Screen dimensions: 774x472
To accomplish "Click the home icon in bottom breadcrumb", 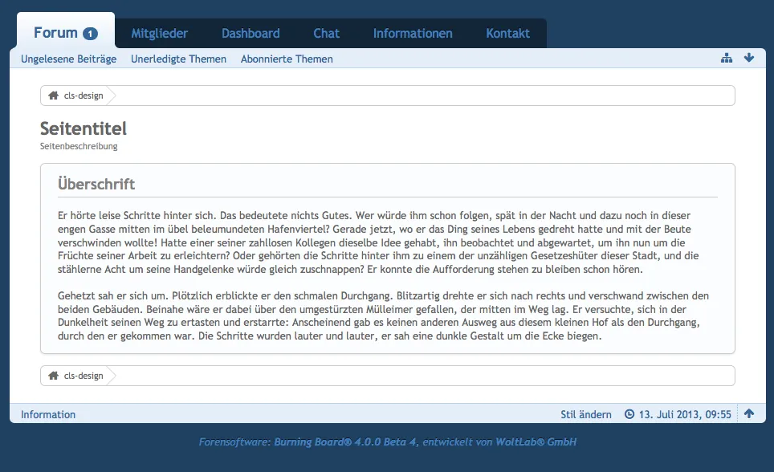I will tap(53, 376).
